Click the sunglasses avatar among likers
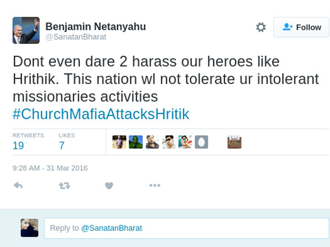This screenshot has width=330, height=247. point(169,142)
